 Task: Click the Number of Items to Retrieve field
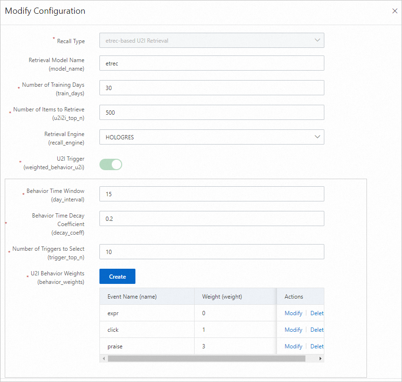[x=212, y=112]
